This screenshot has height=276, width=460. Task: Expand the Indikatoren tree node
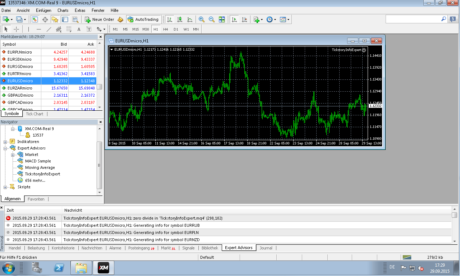coord(5,142)
